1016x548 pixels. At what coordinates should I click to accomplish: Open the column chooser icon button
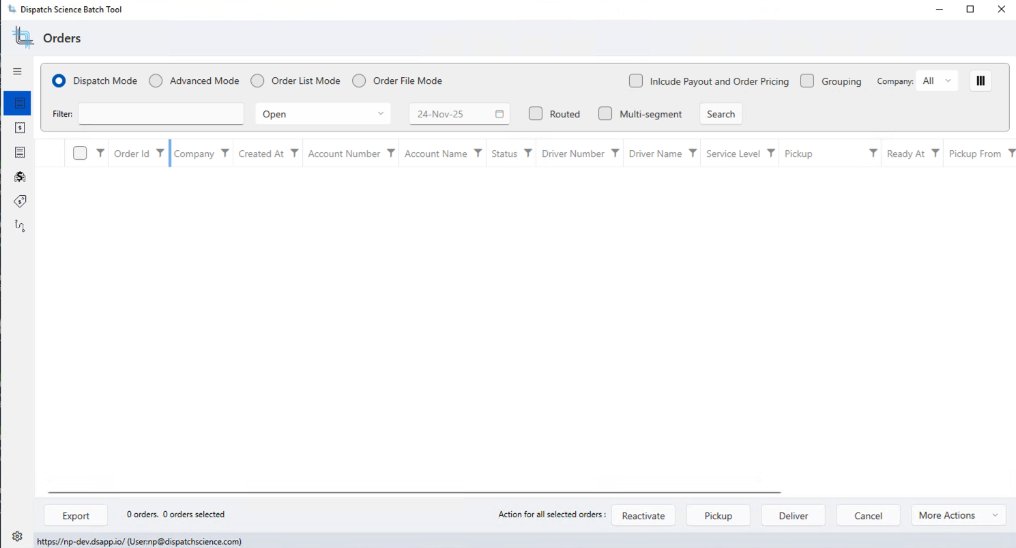[981, 81]
